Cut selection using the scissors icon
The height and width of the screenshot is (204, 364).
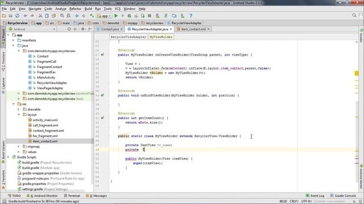coord(40,16)
